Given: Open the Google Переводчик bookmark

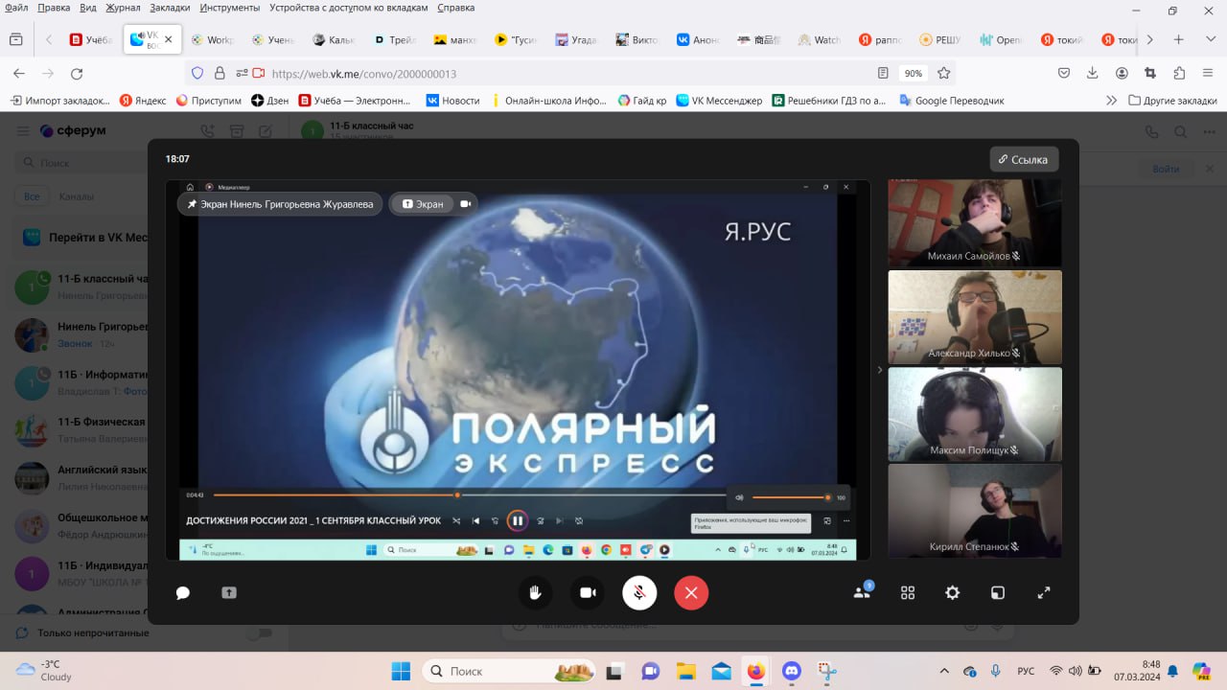Looking at the screenshot, I should [952, 100].
